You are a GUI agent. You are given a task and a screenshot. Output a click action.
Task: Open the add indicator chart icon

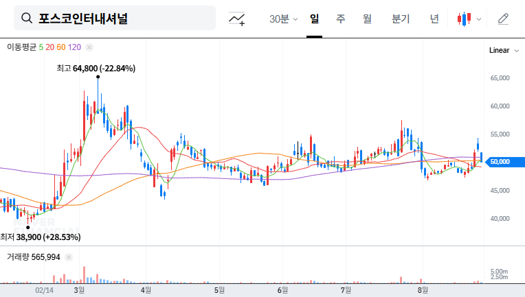tap(236, 19)
